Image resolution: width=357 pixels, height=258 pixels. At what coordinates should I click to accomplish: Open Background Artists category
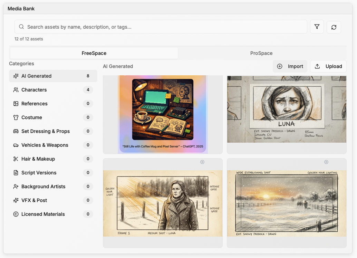pos(53,187)
